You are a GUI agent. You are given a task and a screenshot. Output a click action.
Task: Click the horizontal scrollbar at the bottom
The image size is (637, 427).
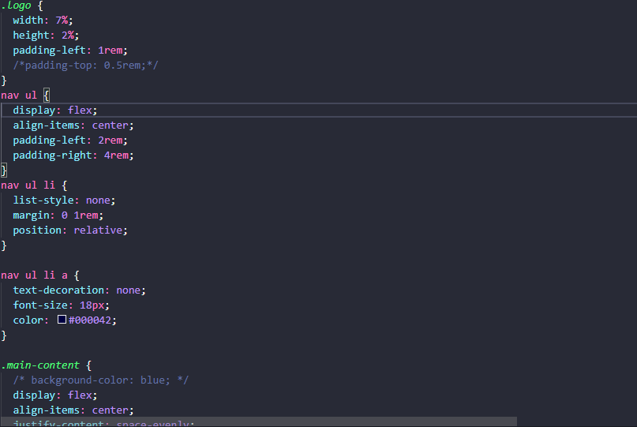click(259, 421)
